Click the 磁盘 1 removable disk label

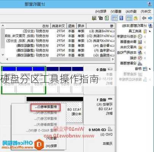(101, 100)
